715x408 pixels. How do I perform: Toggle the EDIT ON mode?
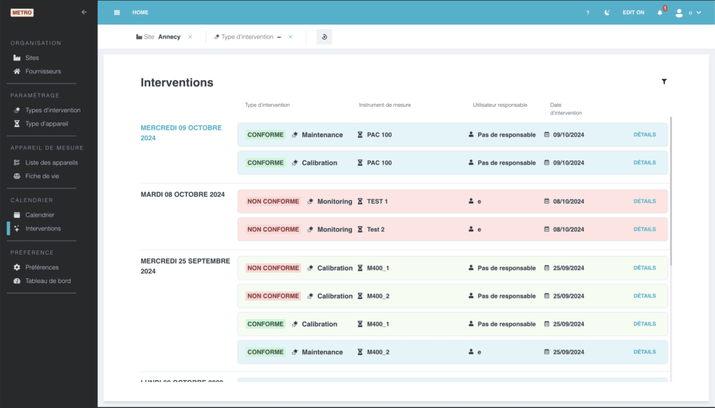[x=633, y=13]
